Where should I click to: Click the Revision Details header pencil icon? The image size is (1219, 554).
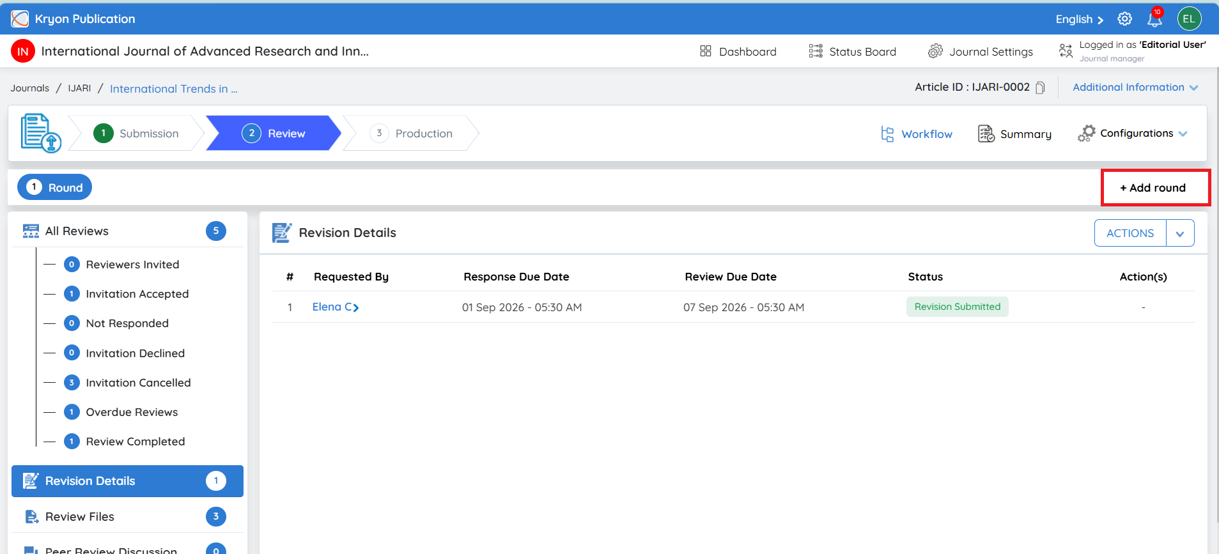(282, 233)
